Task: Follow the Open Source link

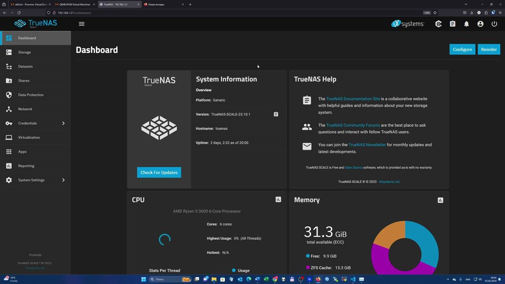Action: [x=353, y=168]
